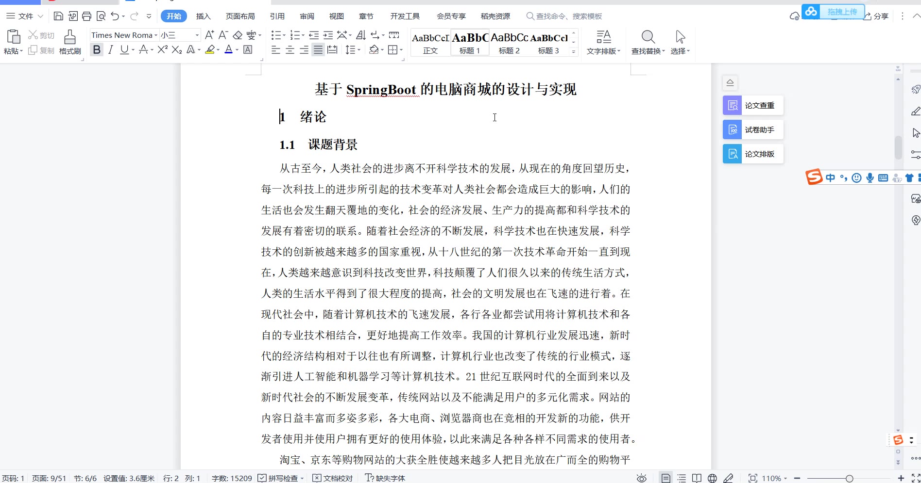Toggle 拼写检查 in status bar

[280, 478]
